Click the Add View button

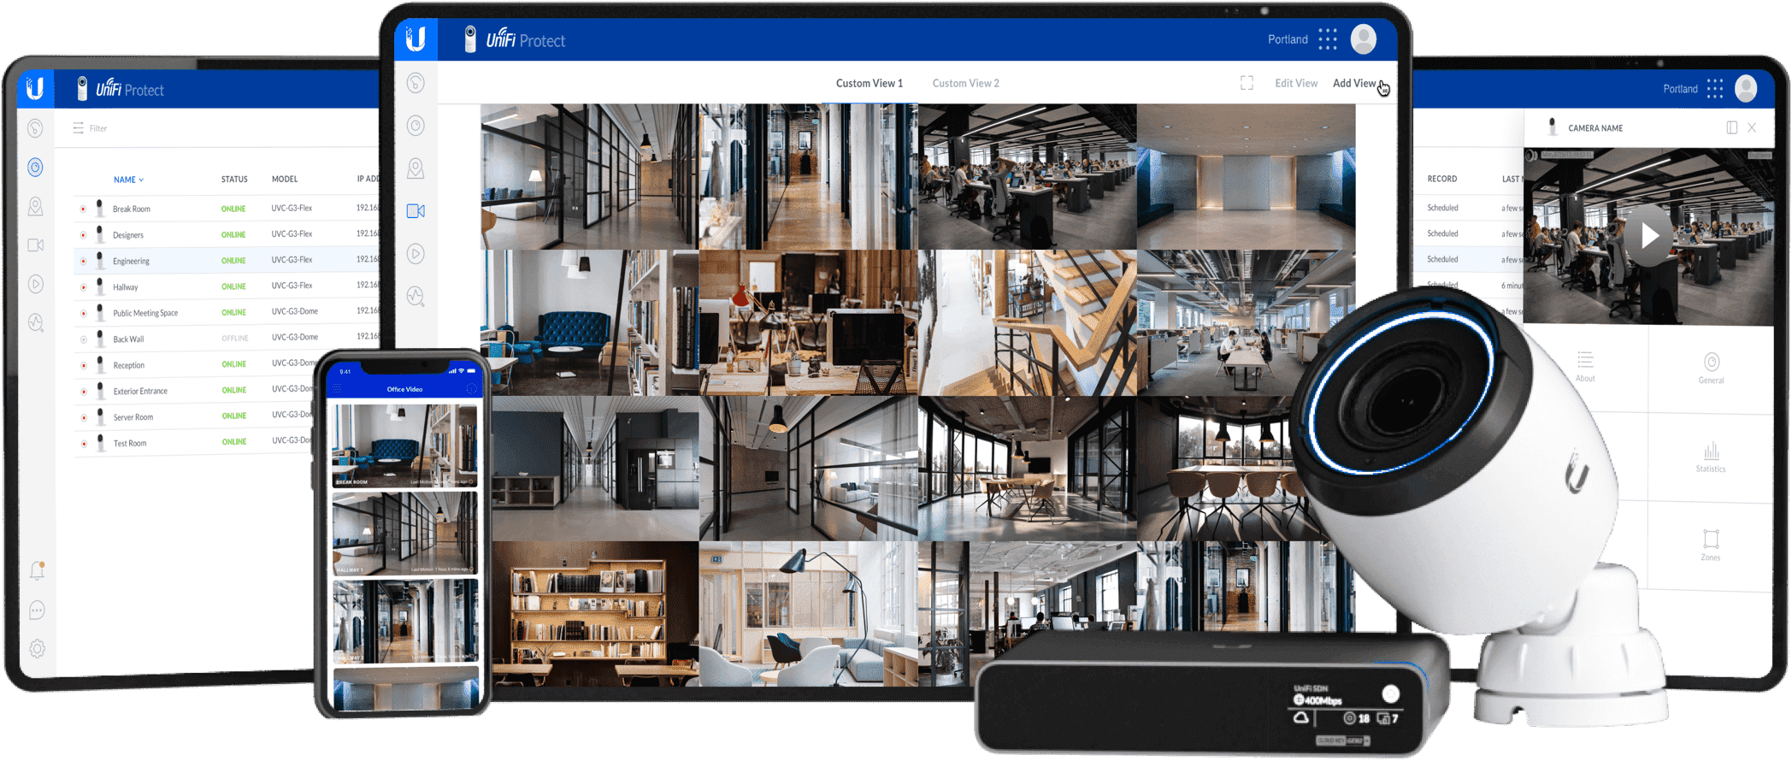(x=1353, y=83)
